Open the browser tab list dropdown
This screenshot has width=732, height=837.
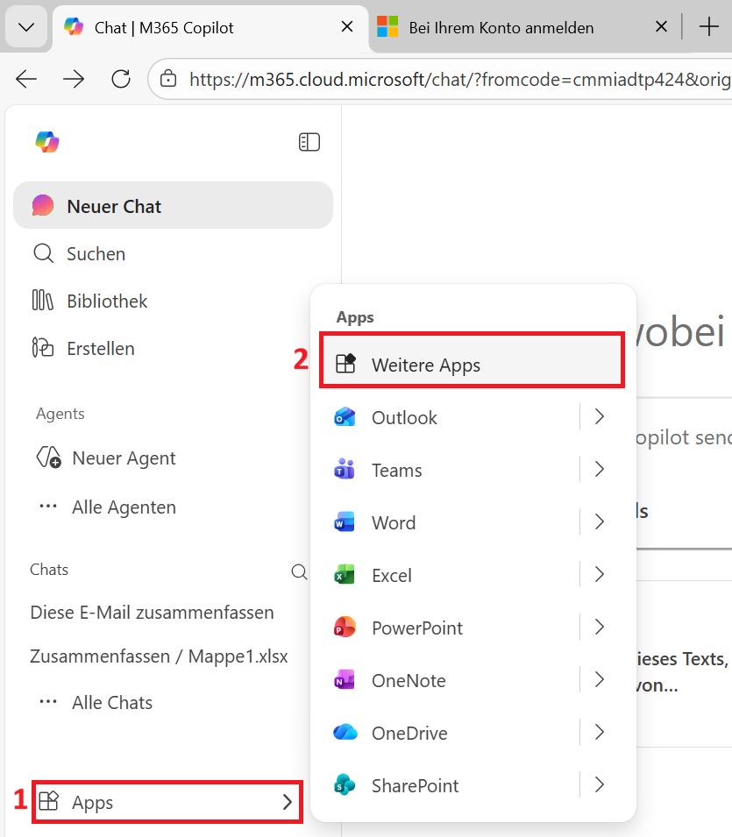coord(26,27)
